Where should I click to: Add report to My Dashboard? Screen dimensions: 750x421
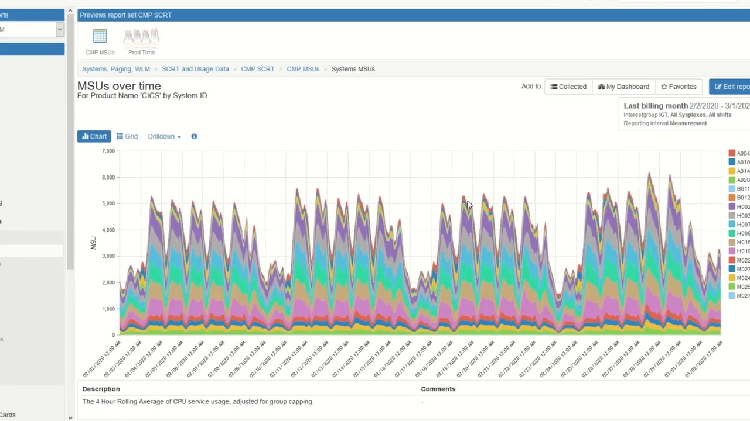(623, 87)
